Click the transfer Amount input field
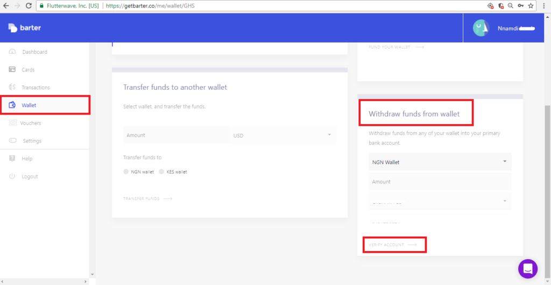 176,135
